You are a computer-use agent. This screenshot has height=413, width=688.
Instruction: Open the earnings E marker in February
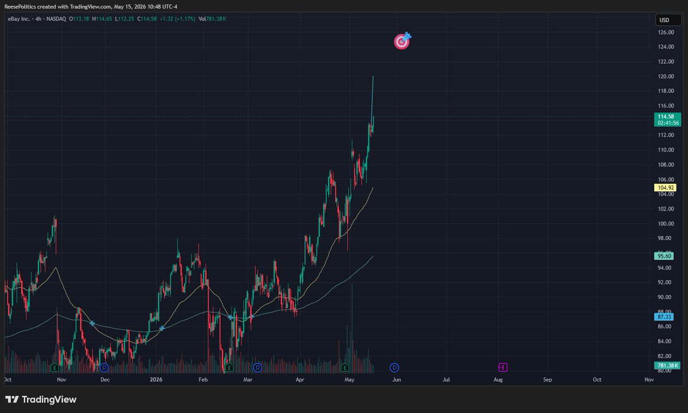(x=229, y=367)
